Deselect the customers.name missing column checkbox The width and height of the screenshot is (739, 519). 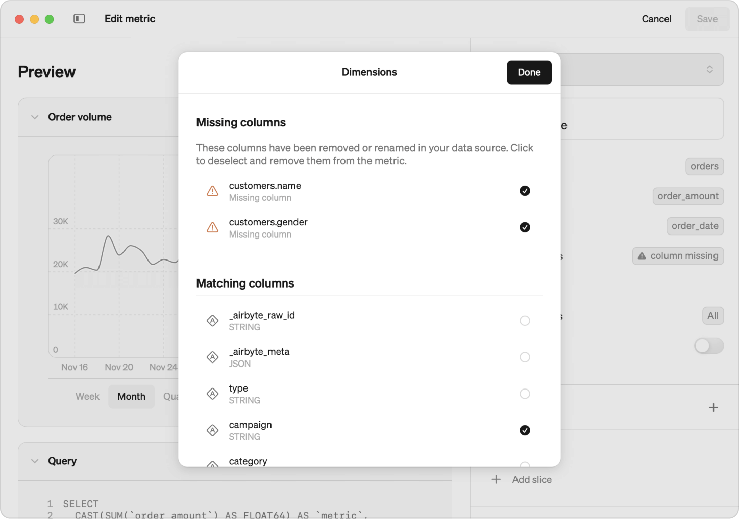[525, 191]
